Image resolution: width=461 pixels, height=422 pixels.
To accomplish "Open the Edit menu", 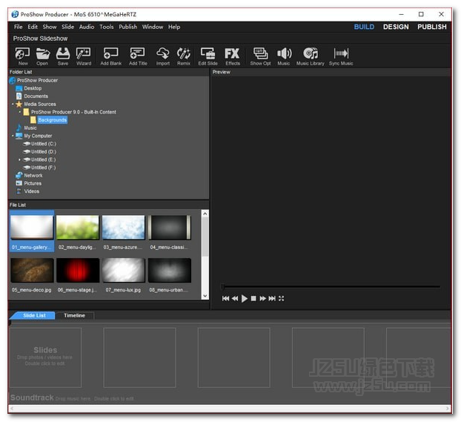I will point(33,27).
